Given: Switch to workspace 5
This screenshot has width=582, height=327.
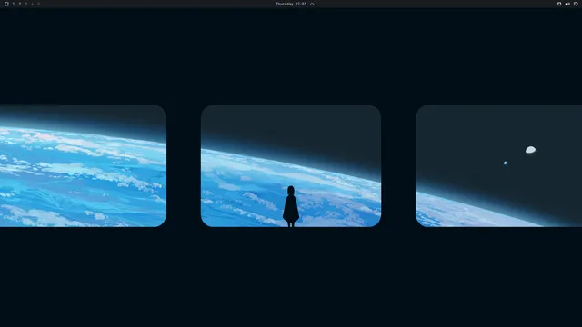Looking at the screenshot, I should [x=39, y=4].
